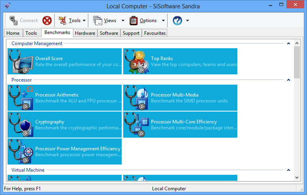Collapse the Virtual Machine section
Viewport: 307px width, 195px height.
[288, 170]
